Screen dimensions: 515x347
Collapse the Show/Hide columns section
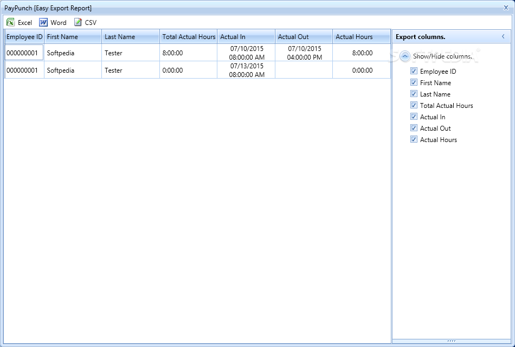point(405,56)
